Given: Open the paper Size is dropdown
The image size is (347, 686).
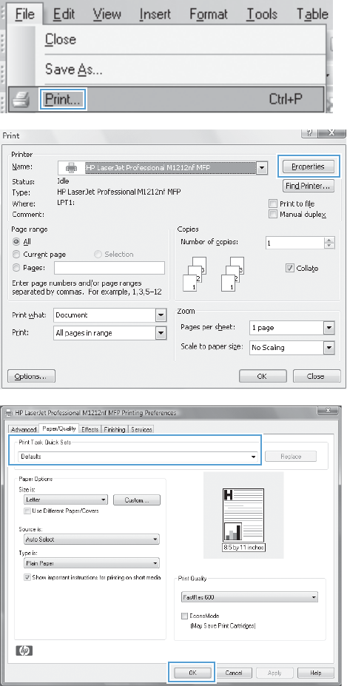Looking at the screenshot, I should pos(66,500).
